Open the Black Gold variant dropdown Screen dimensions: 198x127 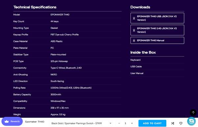pos(81,123)
